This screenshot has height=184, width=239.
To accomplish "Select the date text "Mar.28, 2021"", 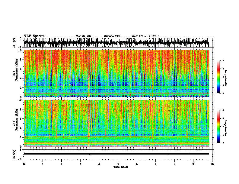I will tap(84, 36).
